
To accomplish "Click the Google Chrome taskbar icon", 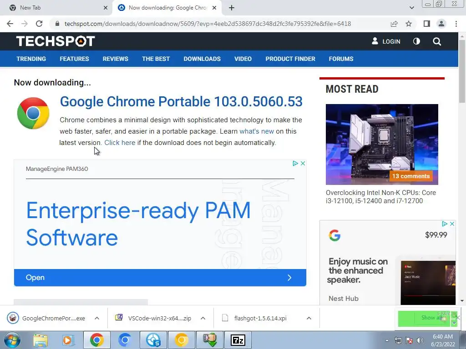I will pos(97,340).
